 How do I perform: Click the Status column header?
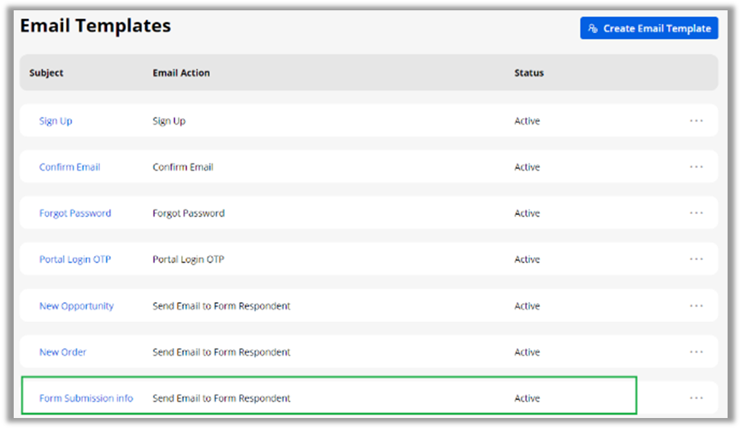[x=529, y=73]
